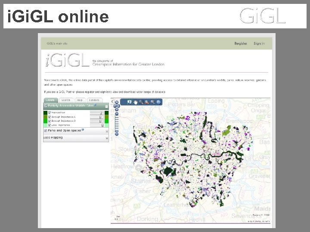Open the Help tab
310x232 pixels.
[x=80, y=100]
